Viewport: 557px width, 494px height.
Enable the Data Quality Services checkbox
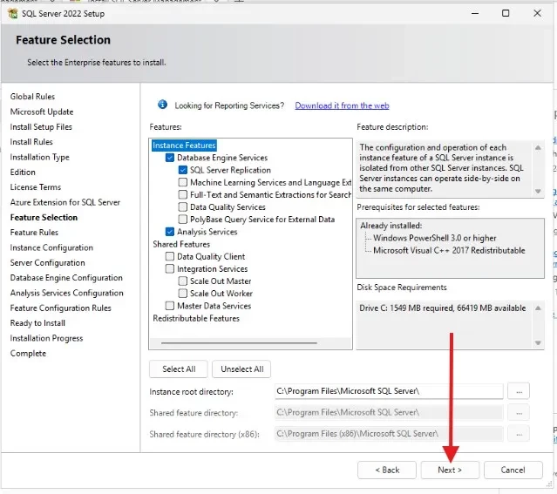click(x=182, y=207)
